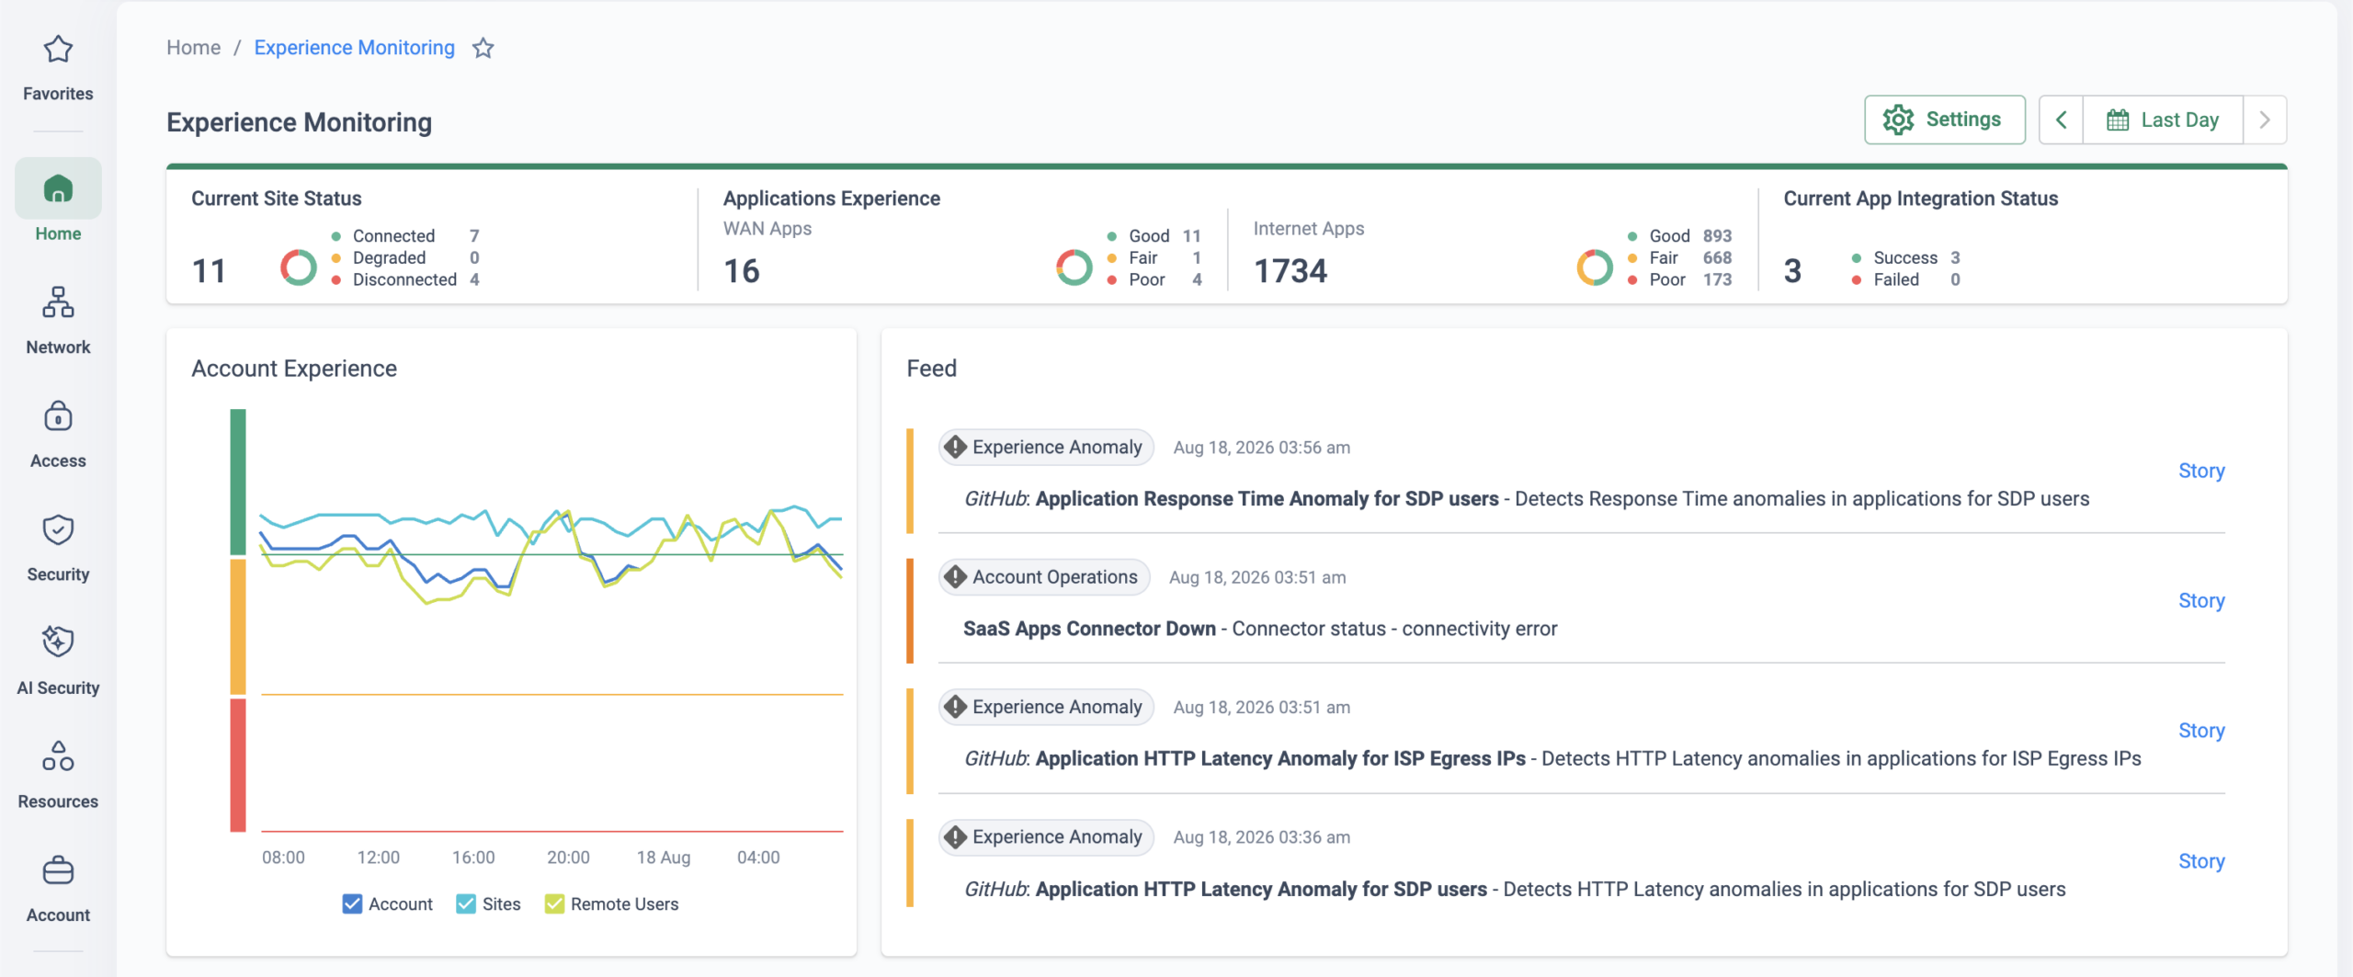Star the Experience Monitoring breadcrumb page
Image resolution: width=2353 pixels, height=977 pixels.
click(x=483, y=48)
